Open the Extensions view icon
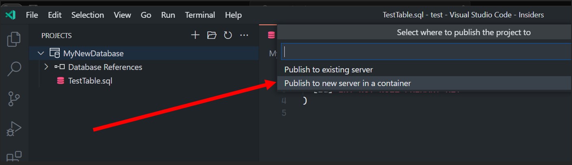 [x=14, y=156]
